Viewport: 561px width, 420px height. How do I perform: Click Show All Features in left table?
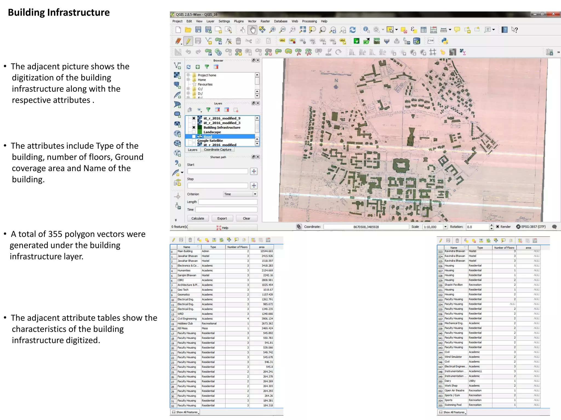click(x=185, y=412)
